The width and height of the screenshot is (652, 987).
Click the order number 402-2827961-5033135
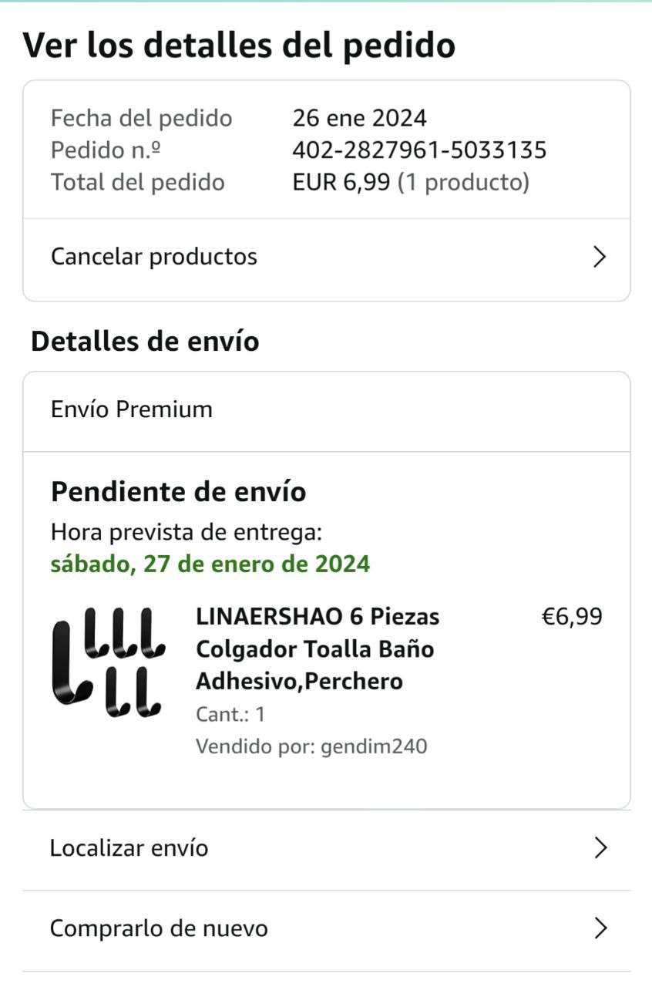[x=419, y=150]
